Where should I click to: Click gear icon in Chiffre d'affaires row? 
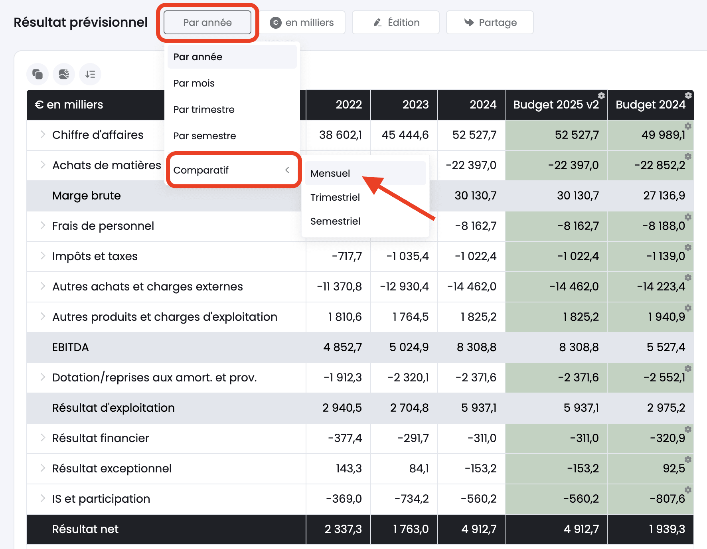pos(688,126)
